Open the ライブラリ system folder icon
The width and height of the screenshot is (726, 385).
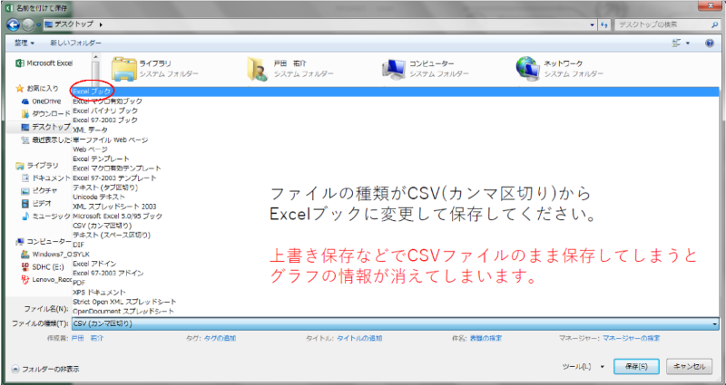pyautogui.click(x=123, y=68)
